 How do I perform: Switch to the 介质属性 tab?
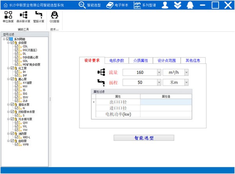141,61
